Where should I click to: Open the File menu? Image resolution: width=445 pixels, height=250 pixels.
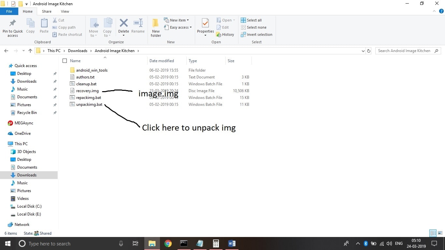pyautogui.click(x=9, y=11)
